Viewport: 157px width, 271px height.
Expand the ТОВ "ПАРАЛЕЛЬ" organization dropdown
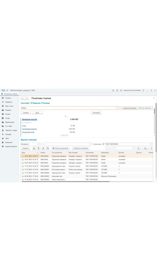(x=152, y=144)
